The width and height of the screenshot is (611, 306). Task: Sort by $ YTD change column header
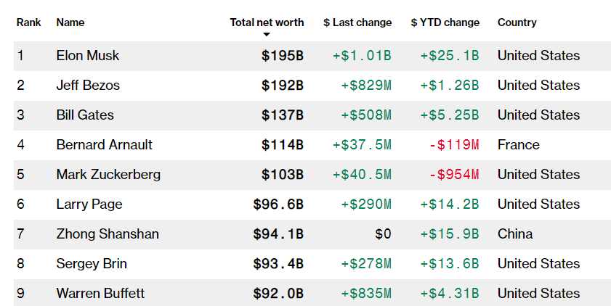point(445,22)
